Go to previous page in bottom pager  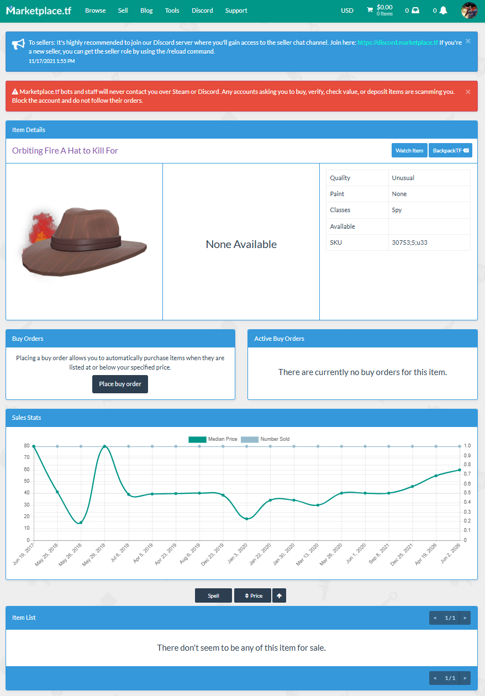point(435,678)
